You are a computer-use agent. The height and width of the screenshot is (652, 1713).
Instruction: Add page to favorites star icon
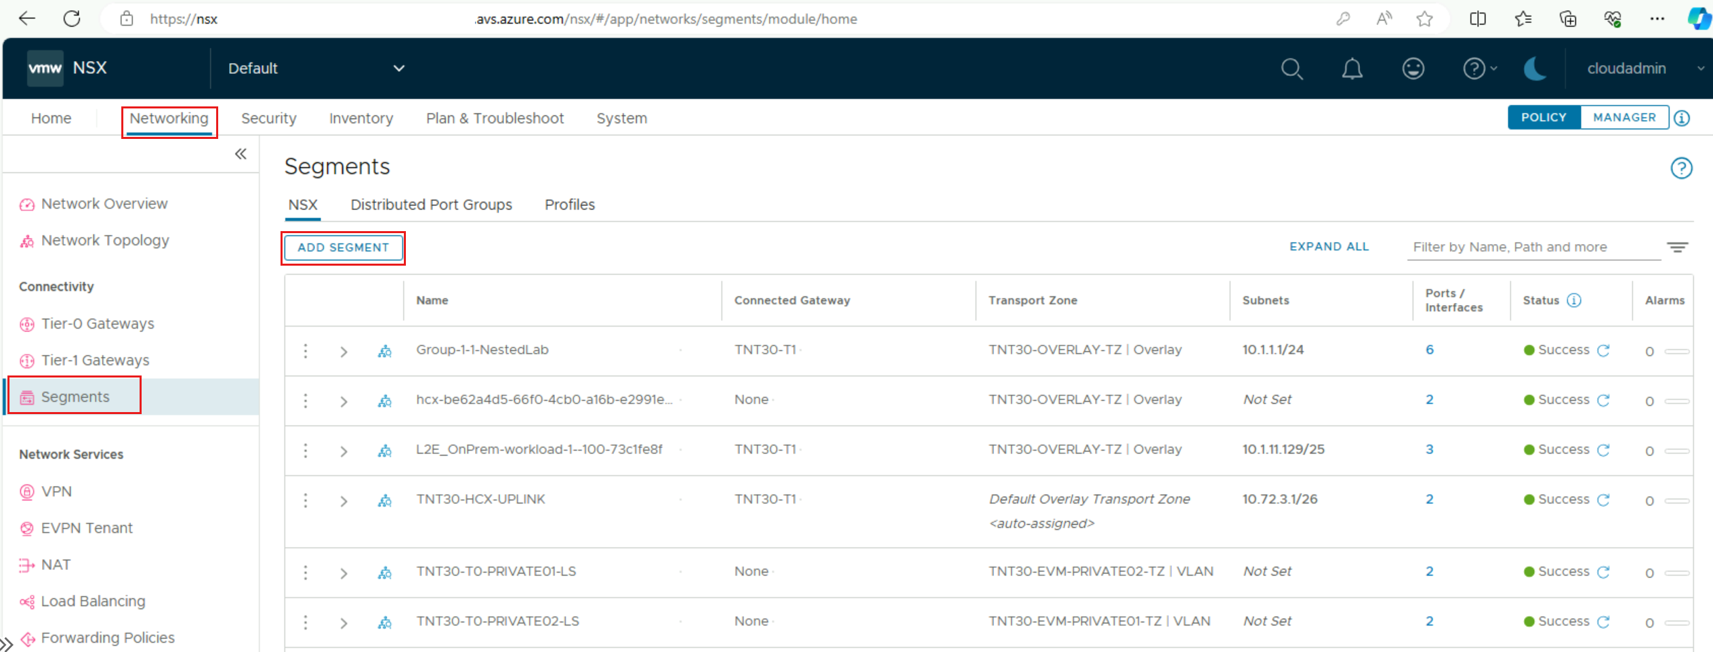coord(1424,19)
